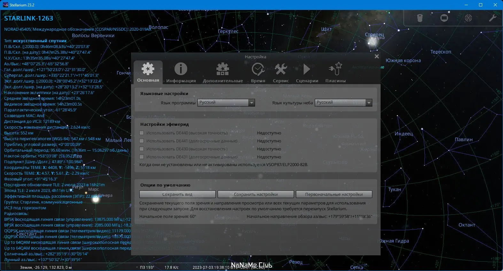
Task: Switch to the Время tab
Action: pyautogui.click(x=258, y=72)
